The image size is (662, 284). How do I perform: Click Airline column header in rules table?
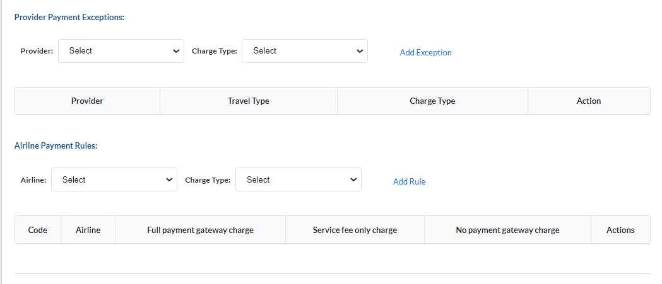[x=88, y=230]
